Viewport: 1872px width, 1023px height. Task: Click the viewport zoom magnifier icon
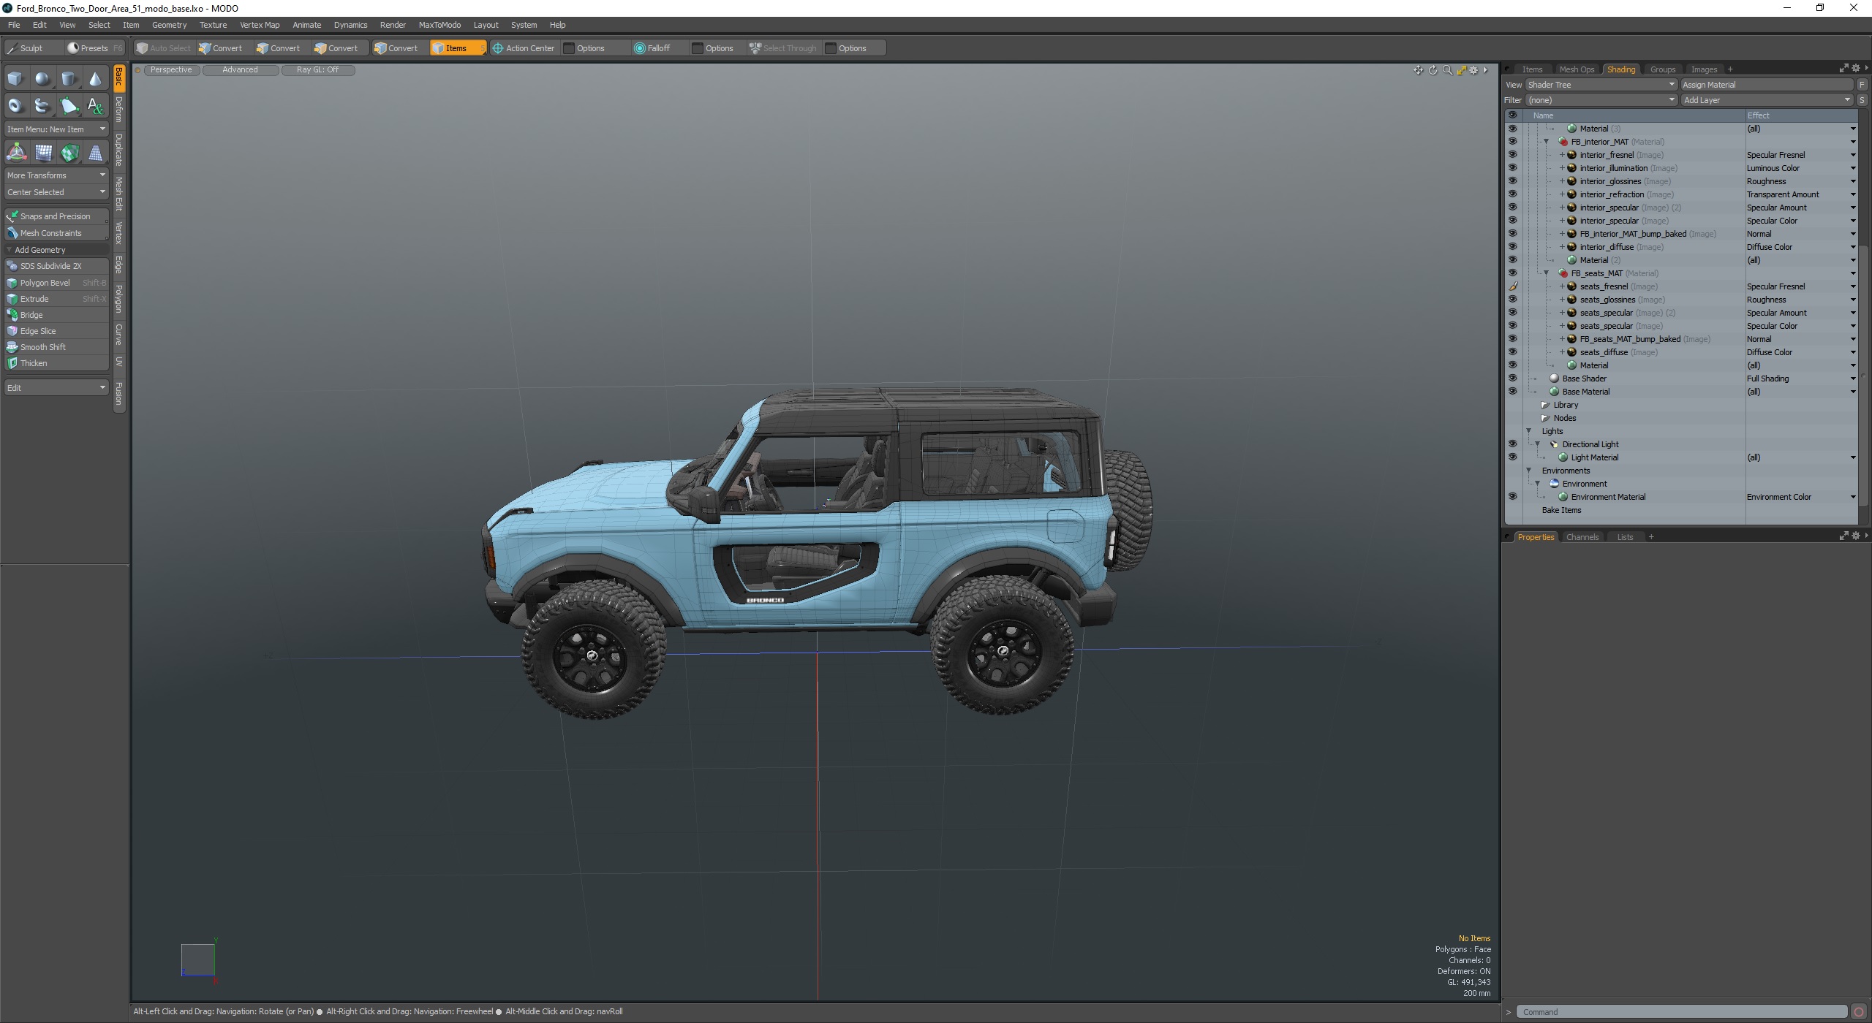(1447, 70)
